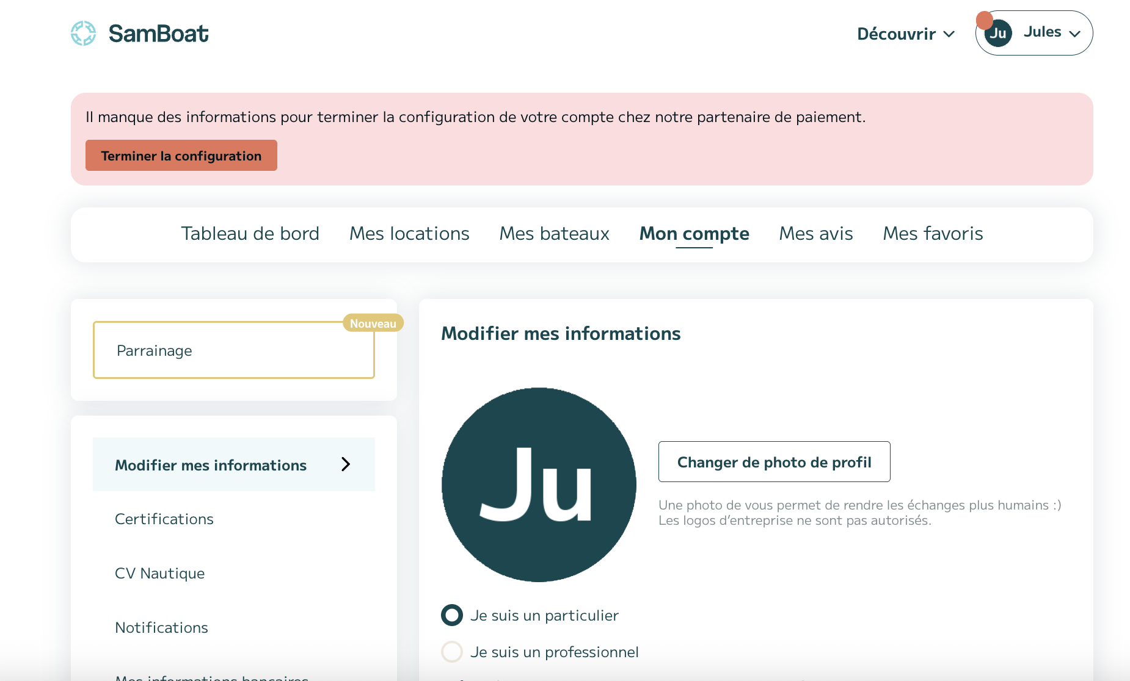Click the chevron beside Modifier mes informations
This screenshot has height=681, width=1130.
coord(346,464)
